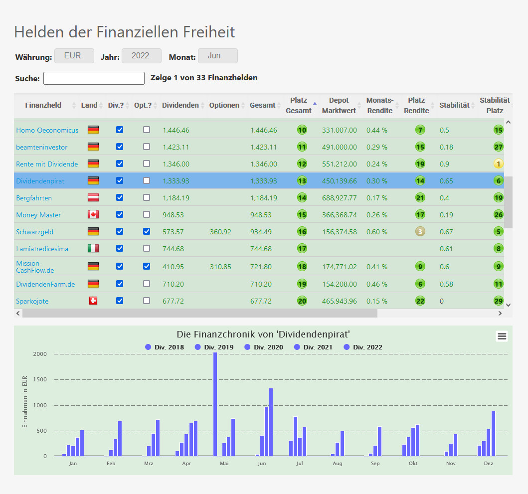Image resolution: width=528 pixels, height=494 pixels.
Task: Open the Jahr 2022 dropdown
Action: click(141, 56)
